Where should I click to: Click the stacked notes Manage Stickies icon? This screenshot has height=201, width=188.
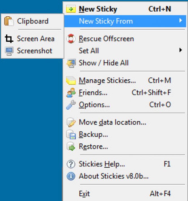(x=71, y=80)
